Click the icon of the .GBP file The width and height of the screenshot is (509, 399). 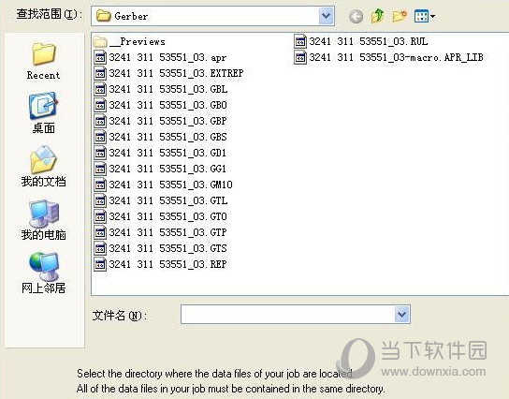pos(100,121)
